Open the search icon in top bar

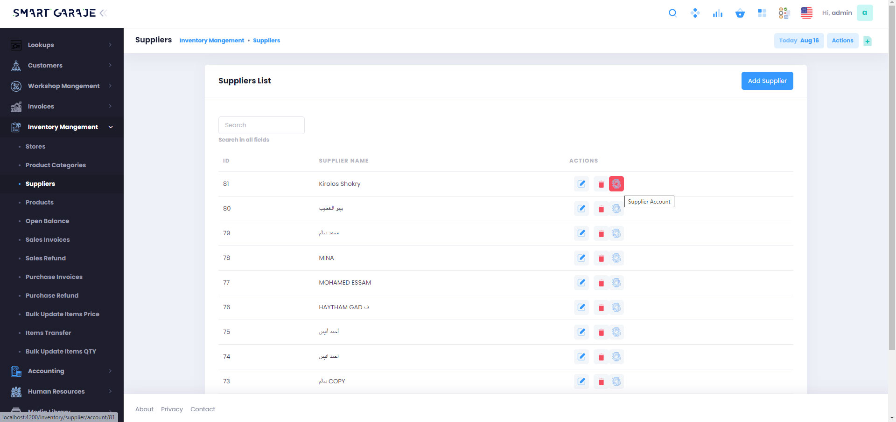[672, 13]
